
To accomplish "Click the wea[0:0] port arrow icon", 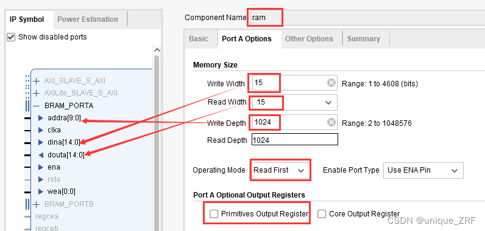I will pos(41,191).
